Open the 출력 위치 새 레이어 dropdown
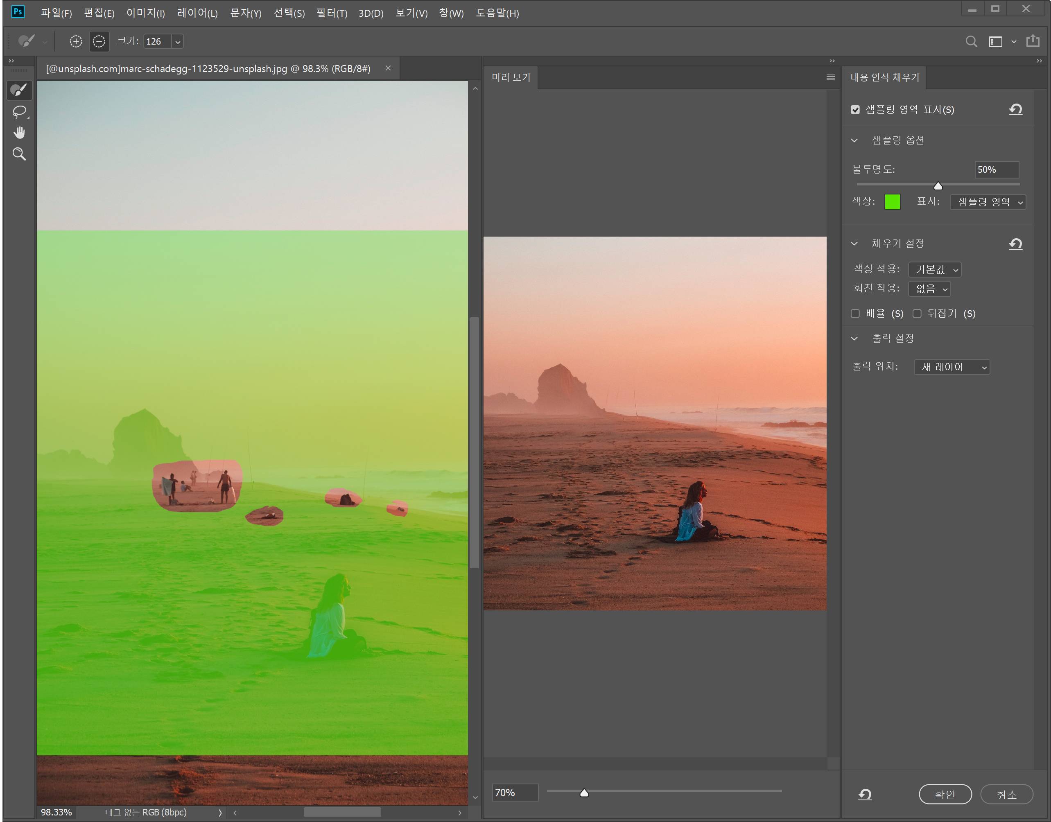1051x822 pixels. 952,367
